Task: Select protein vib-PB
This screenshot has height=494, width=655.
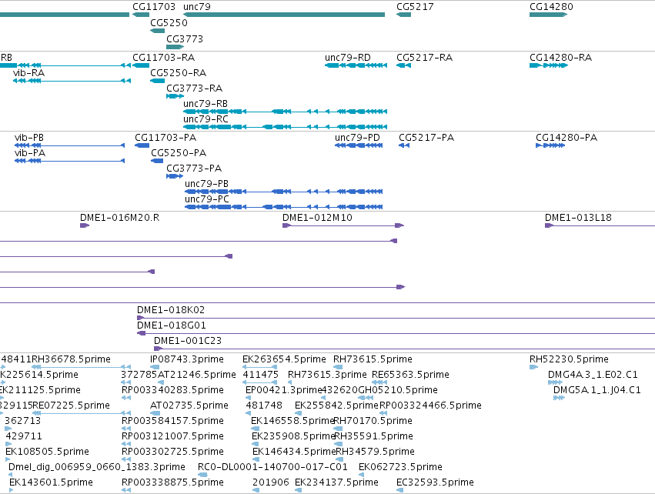Action: 69,145
